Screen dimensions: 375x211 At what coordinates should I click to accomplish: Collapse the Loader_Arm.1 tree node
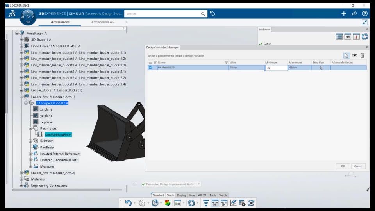pos(21,97)
